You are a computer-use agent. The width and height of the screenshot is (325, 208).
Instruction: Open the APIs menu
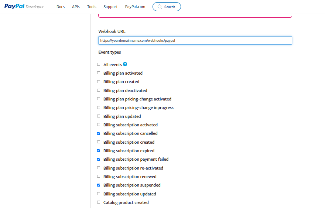[76, 7]
